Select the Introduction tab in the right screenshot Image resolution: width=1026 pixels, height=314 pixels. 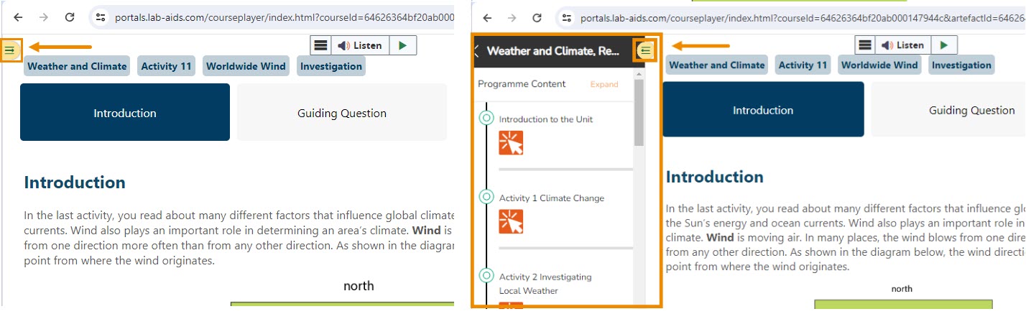click(x=762, y=110)
